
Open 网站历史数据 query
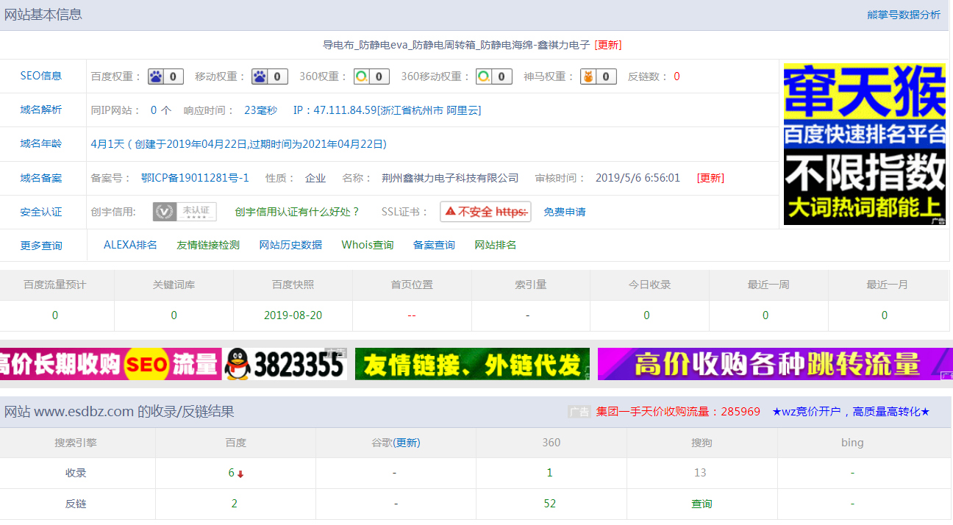[x=290, y=245]
